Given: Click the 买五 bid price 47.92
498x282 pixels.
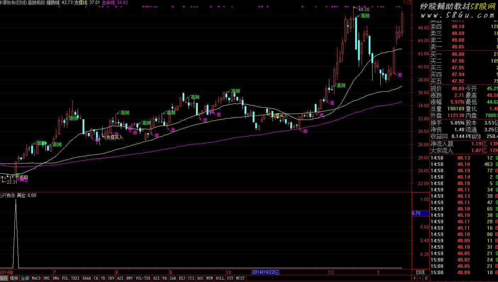Looking at the screenshot, I should click(x=458, y=81).
